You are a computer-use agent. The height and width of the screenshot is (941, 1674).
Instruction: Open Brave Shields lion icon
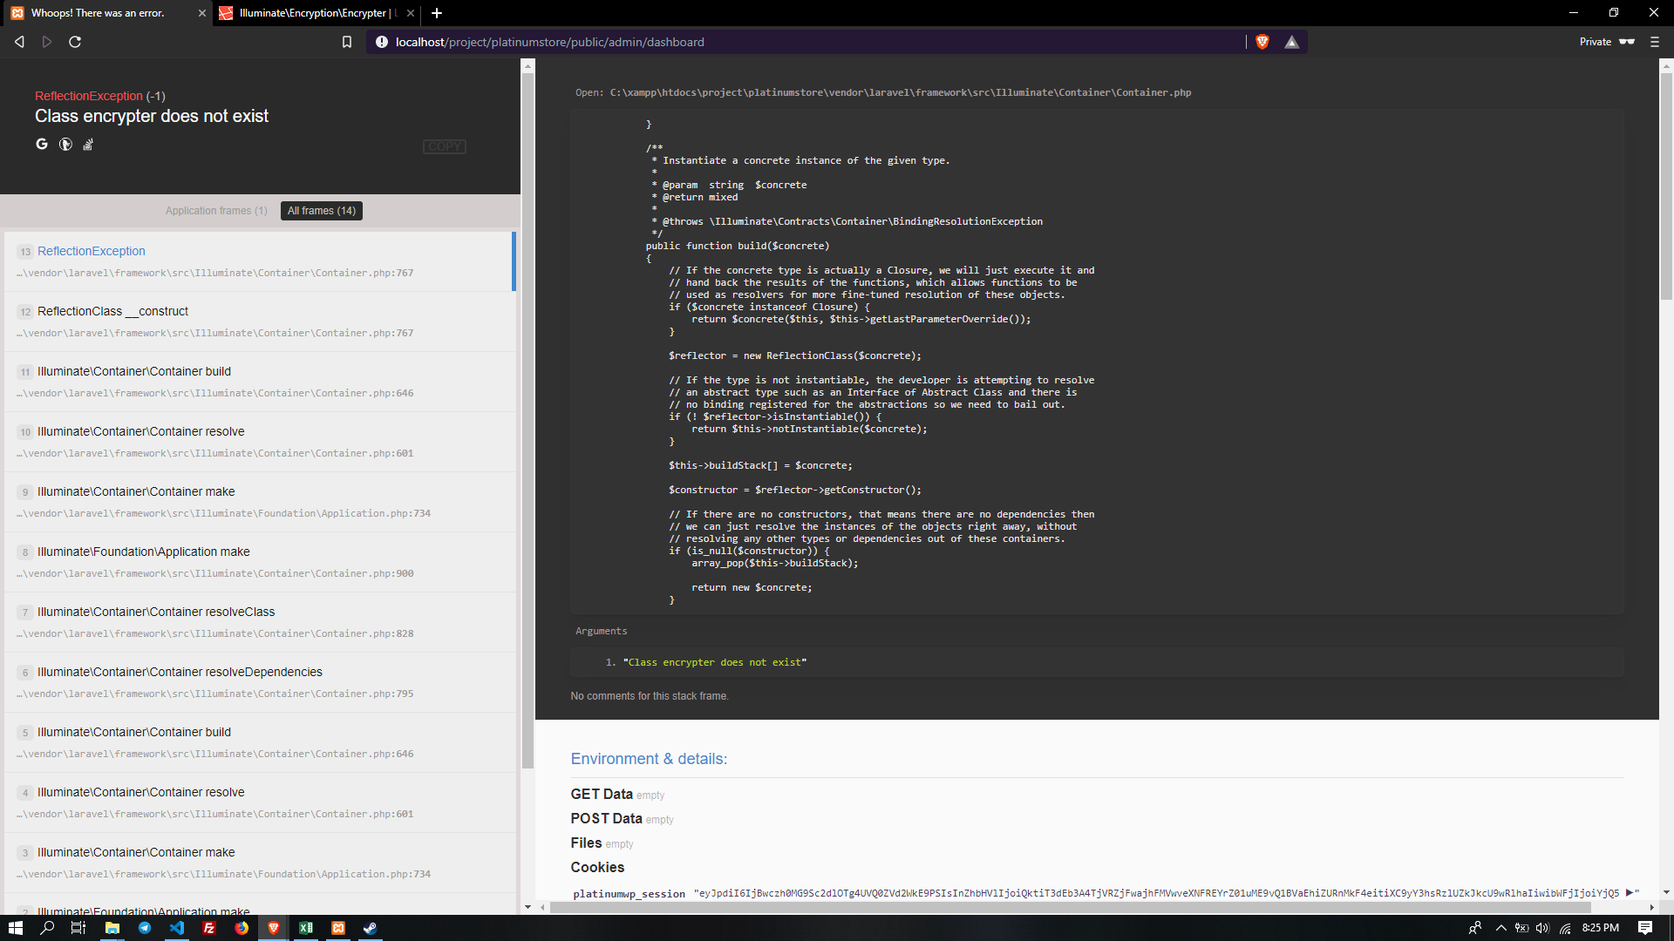[1262, 42]
